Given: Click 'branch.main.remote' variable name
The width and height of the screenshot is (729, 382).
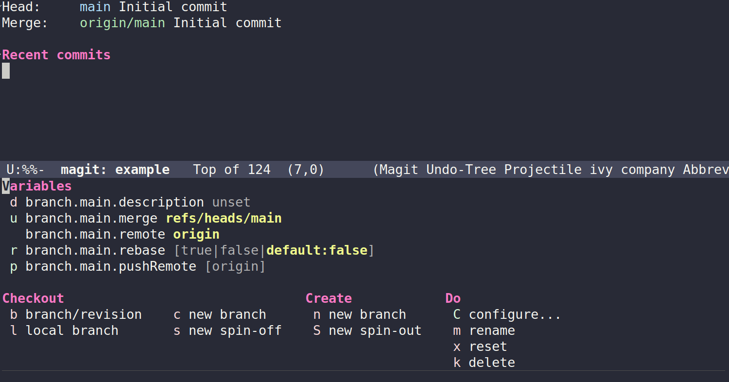Looking at the screenshot, I should [95, 234].
